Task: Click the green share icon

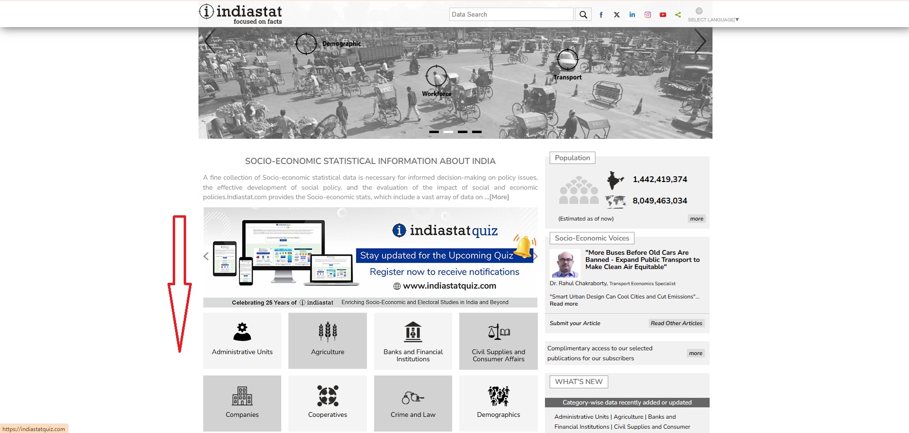Action: coord(678,15)
